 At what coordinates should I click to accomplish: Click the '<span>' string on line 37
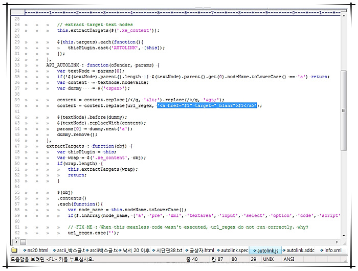point(114,88)
